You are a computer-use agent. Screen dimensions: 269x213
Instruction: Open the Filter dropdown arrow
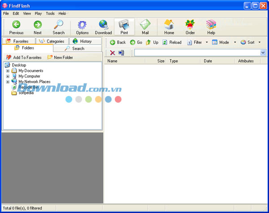(x=207, y=43)
